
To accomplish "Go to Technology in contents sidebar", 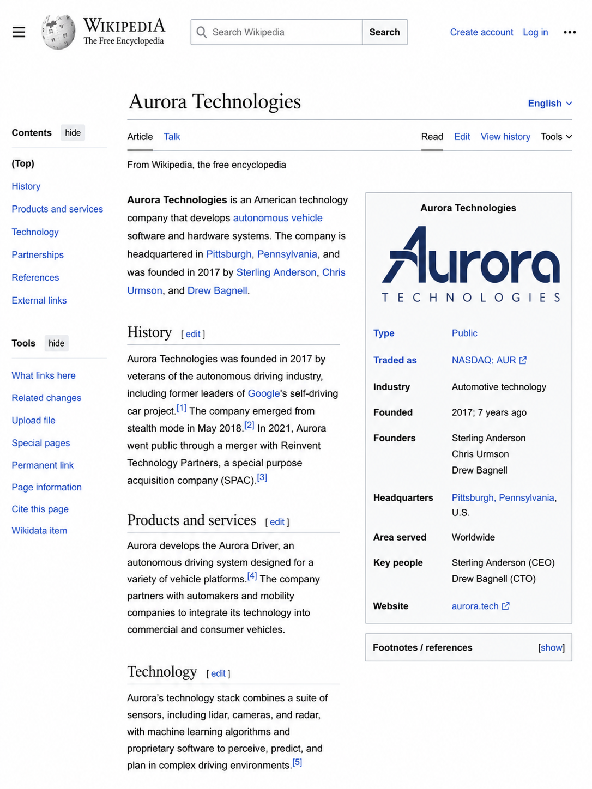I will (x=35, y=232).
